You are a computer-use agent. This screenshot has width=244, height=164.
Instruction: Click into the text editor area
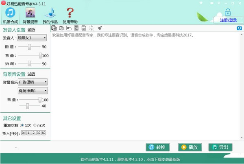(x=146, y=85)
